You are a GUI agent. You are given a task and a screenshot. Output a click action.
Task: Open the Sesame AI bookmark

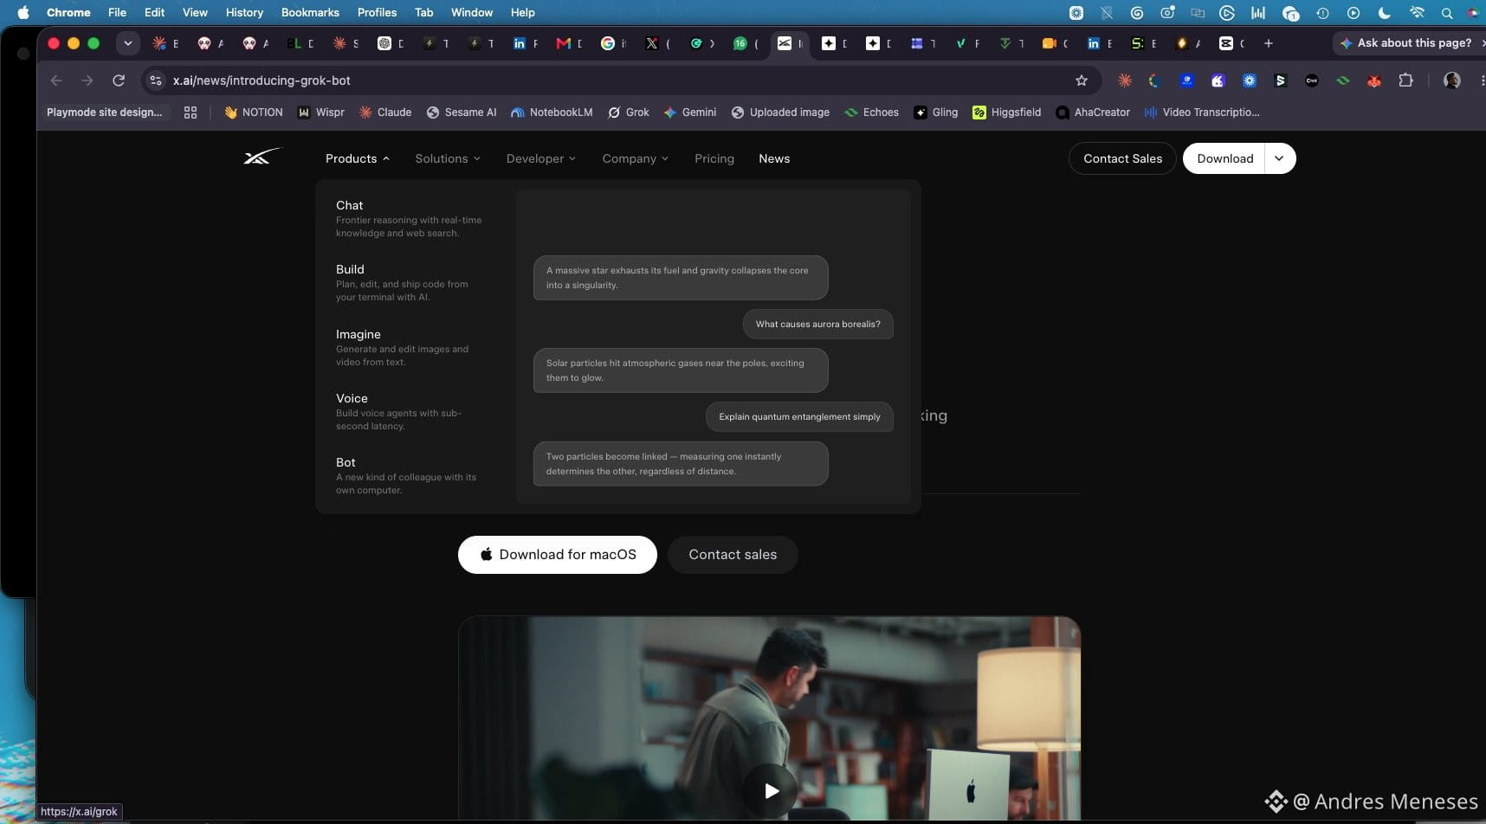[x=462, y=113]
